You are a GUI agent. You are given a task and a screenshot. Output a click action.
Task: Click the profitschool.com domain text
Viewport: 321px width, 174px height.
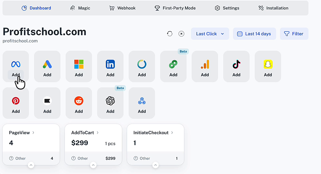point(20,41)
